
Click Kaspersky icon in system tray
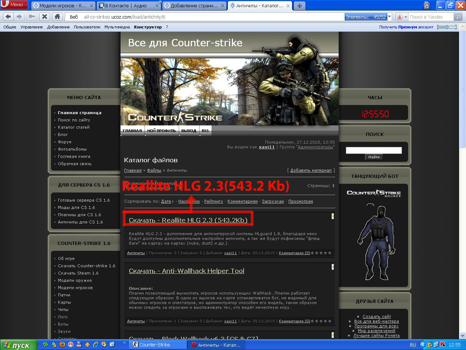tap(443, 344)
